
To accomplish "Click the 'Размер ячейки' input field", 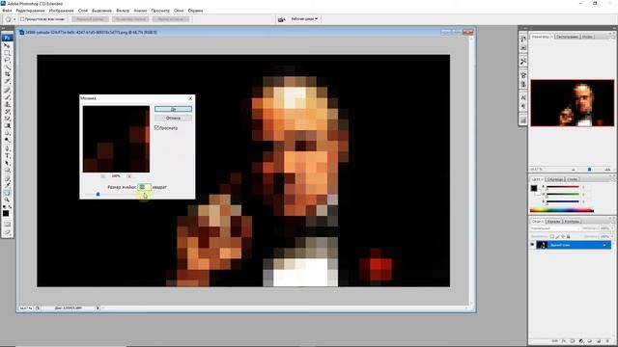I will point(144,187).
